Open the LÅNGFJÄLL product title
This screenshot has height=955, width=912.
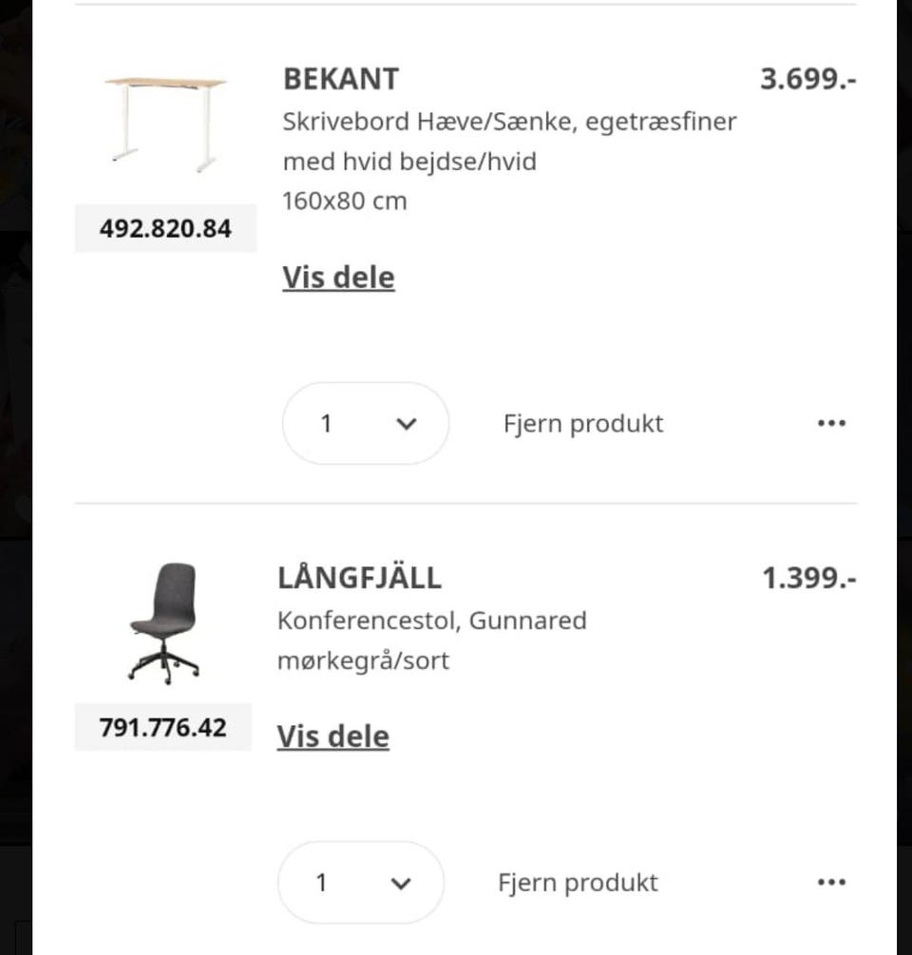[359, 578]
